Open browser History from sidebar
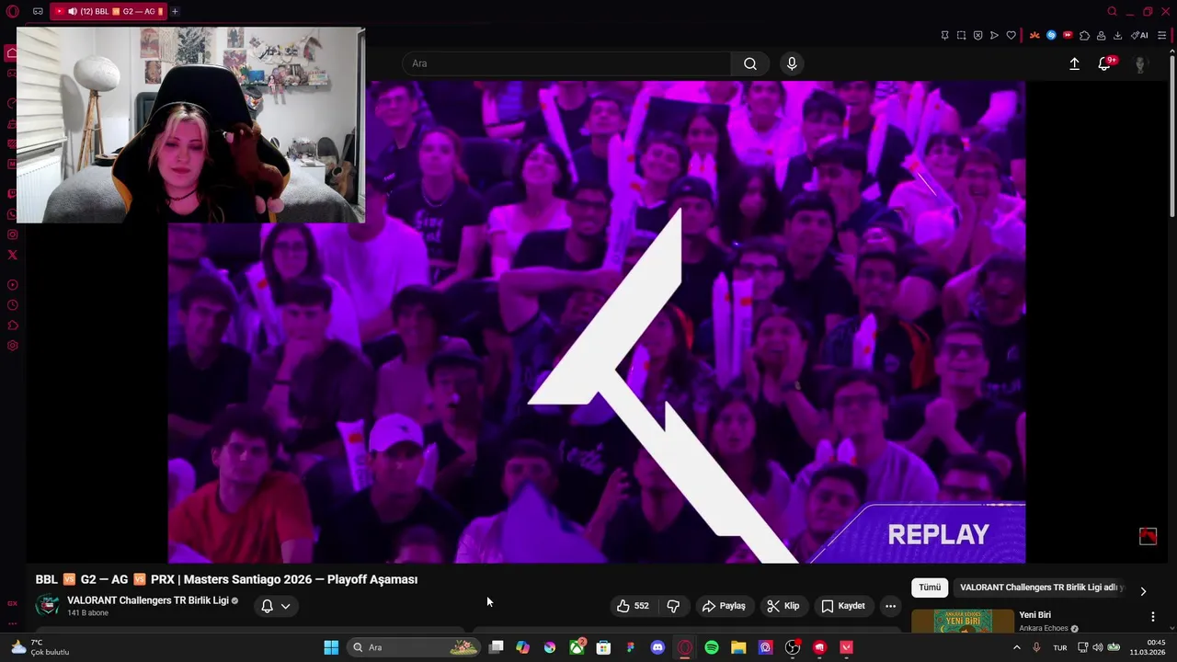Image resolution: width=1177 pixels, height=662 pixels. tap(12, 305)
